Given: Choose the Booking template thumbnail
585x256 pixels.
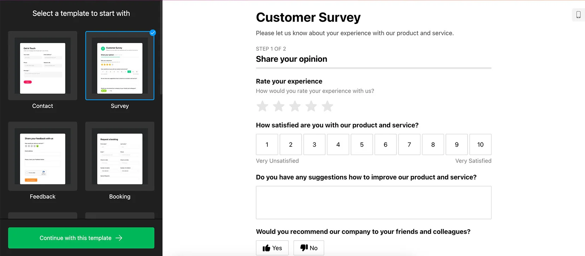Looking at the screenshot, I should [x=120, y=156].
